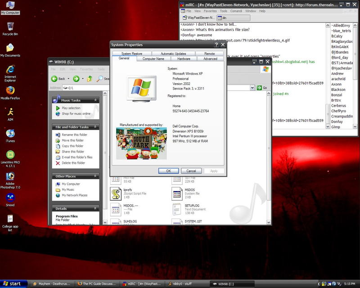Click Share this folder

(x=73, y=152)
